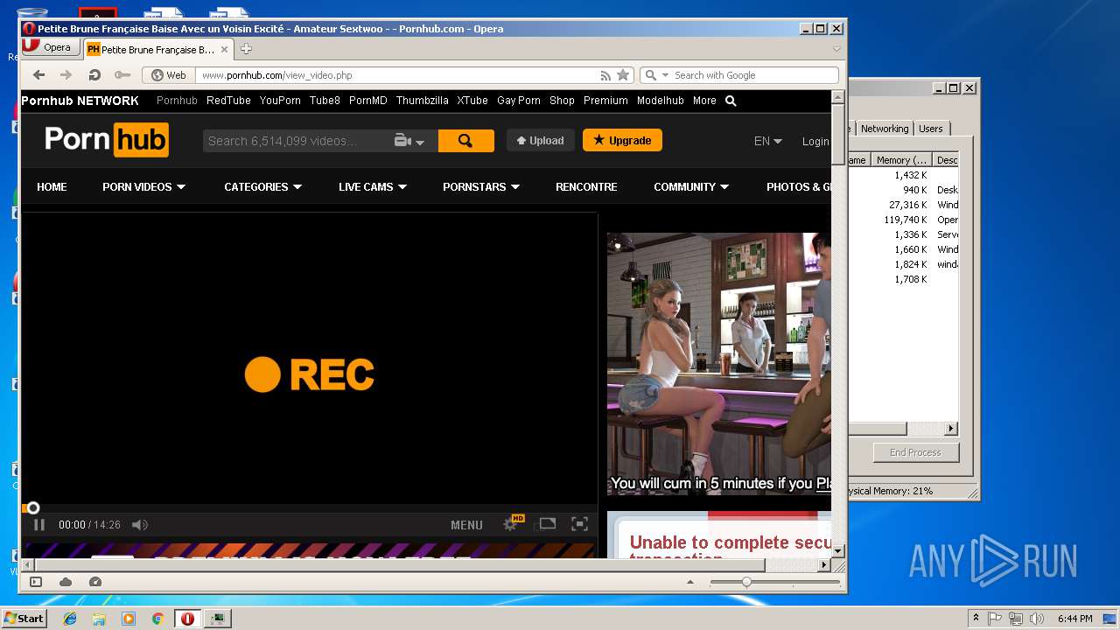Click Opera Link cloud icon
1120x630 pixels.
(66, 582)
